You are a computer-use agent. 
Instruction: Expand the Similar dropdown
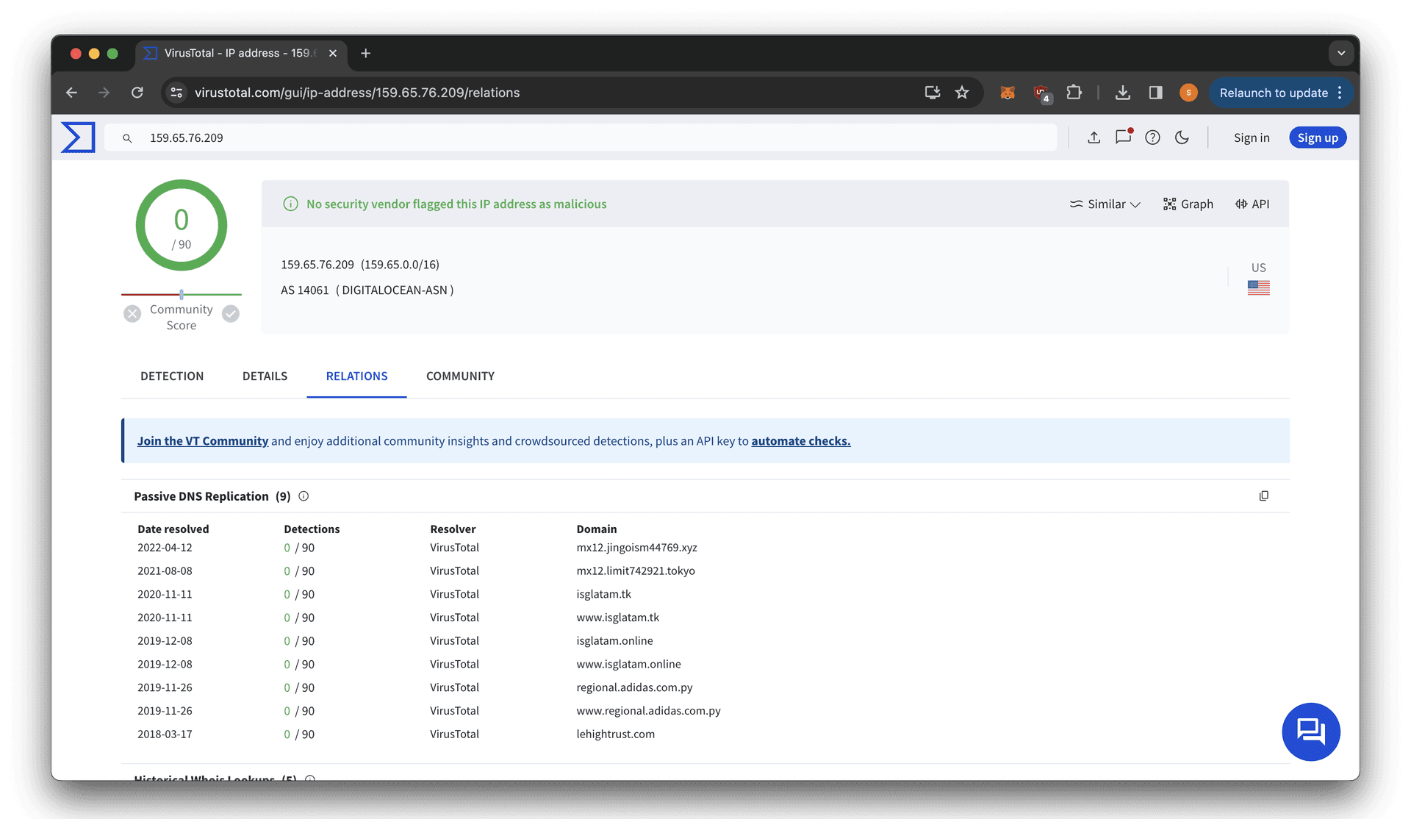[x=1105, y=204]
